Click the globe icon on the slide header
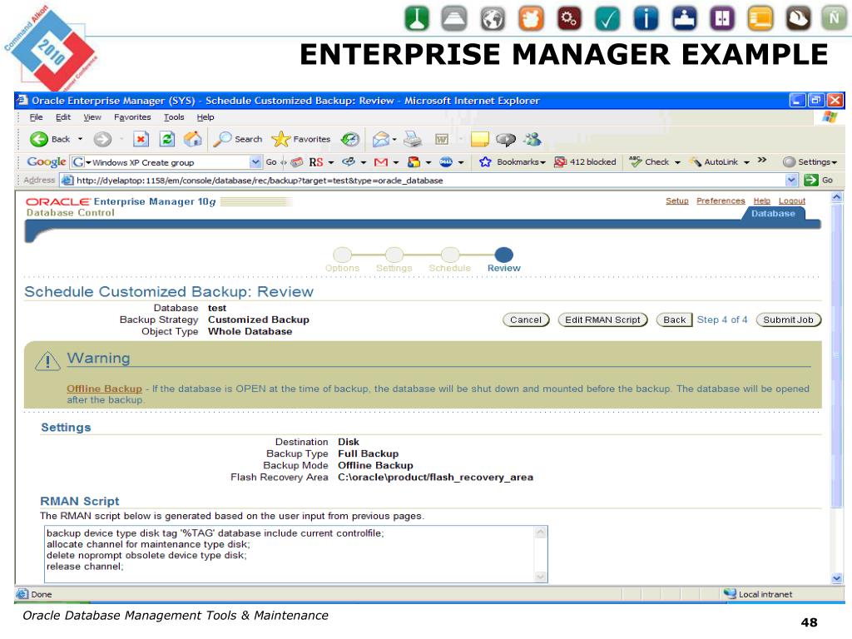Viewport: 852px width, 639px height. coord(493,18)
